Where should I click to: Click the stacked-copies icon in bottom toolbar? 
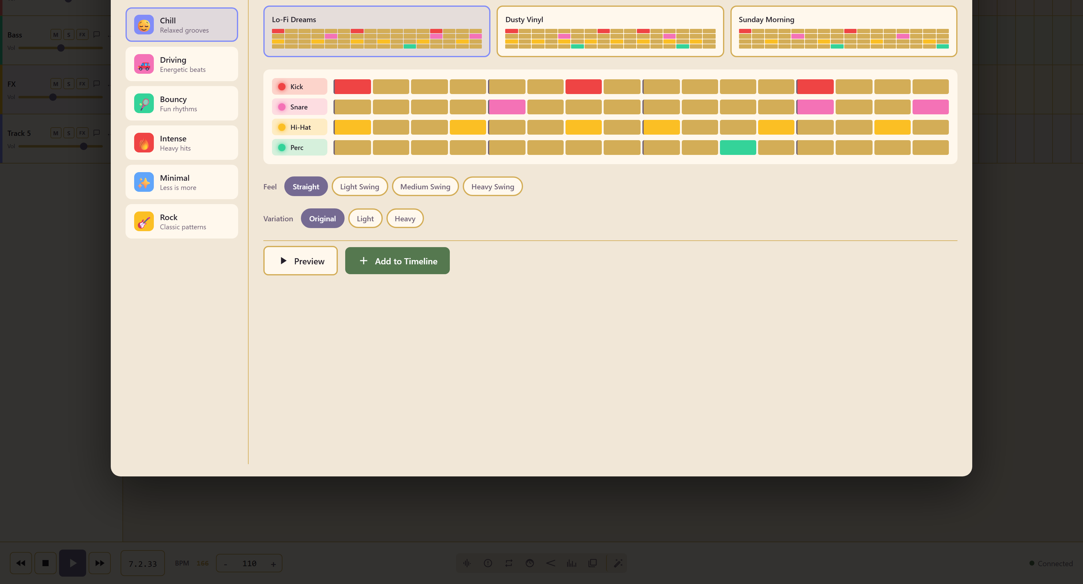592,563
